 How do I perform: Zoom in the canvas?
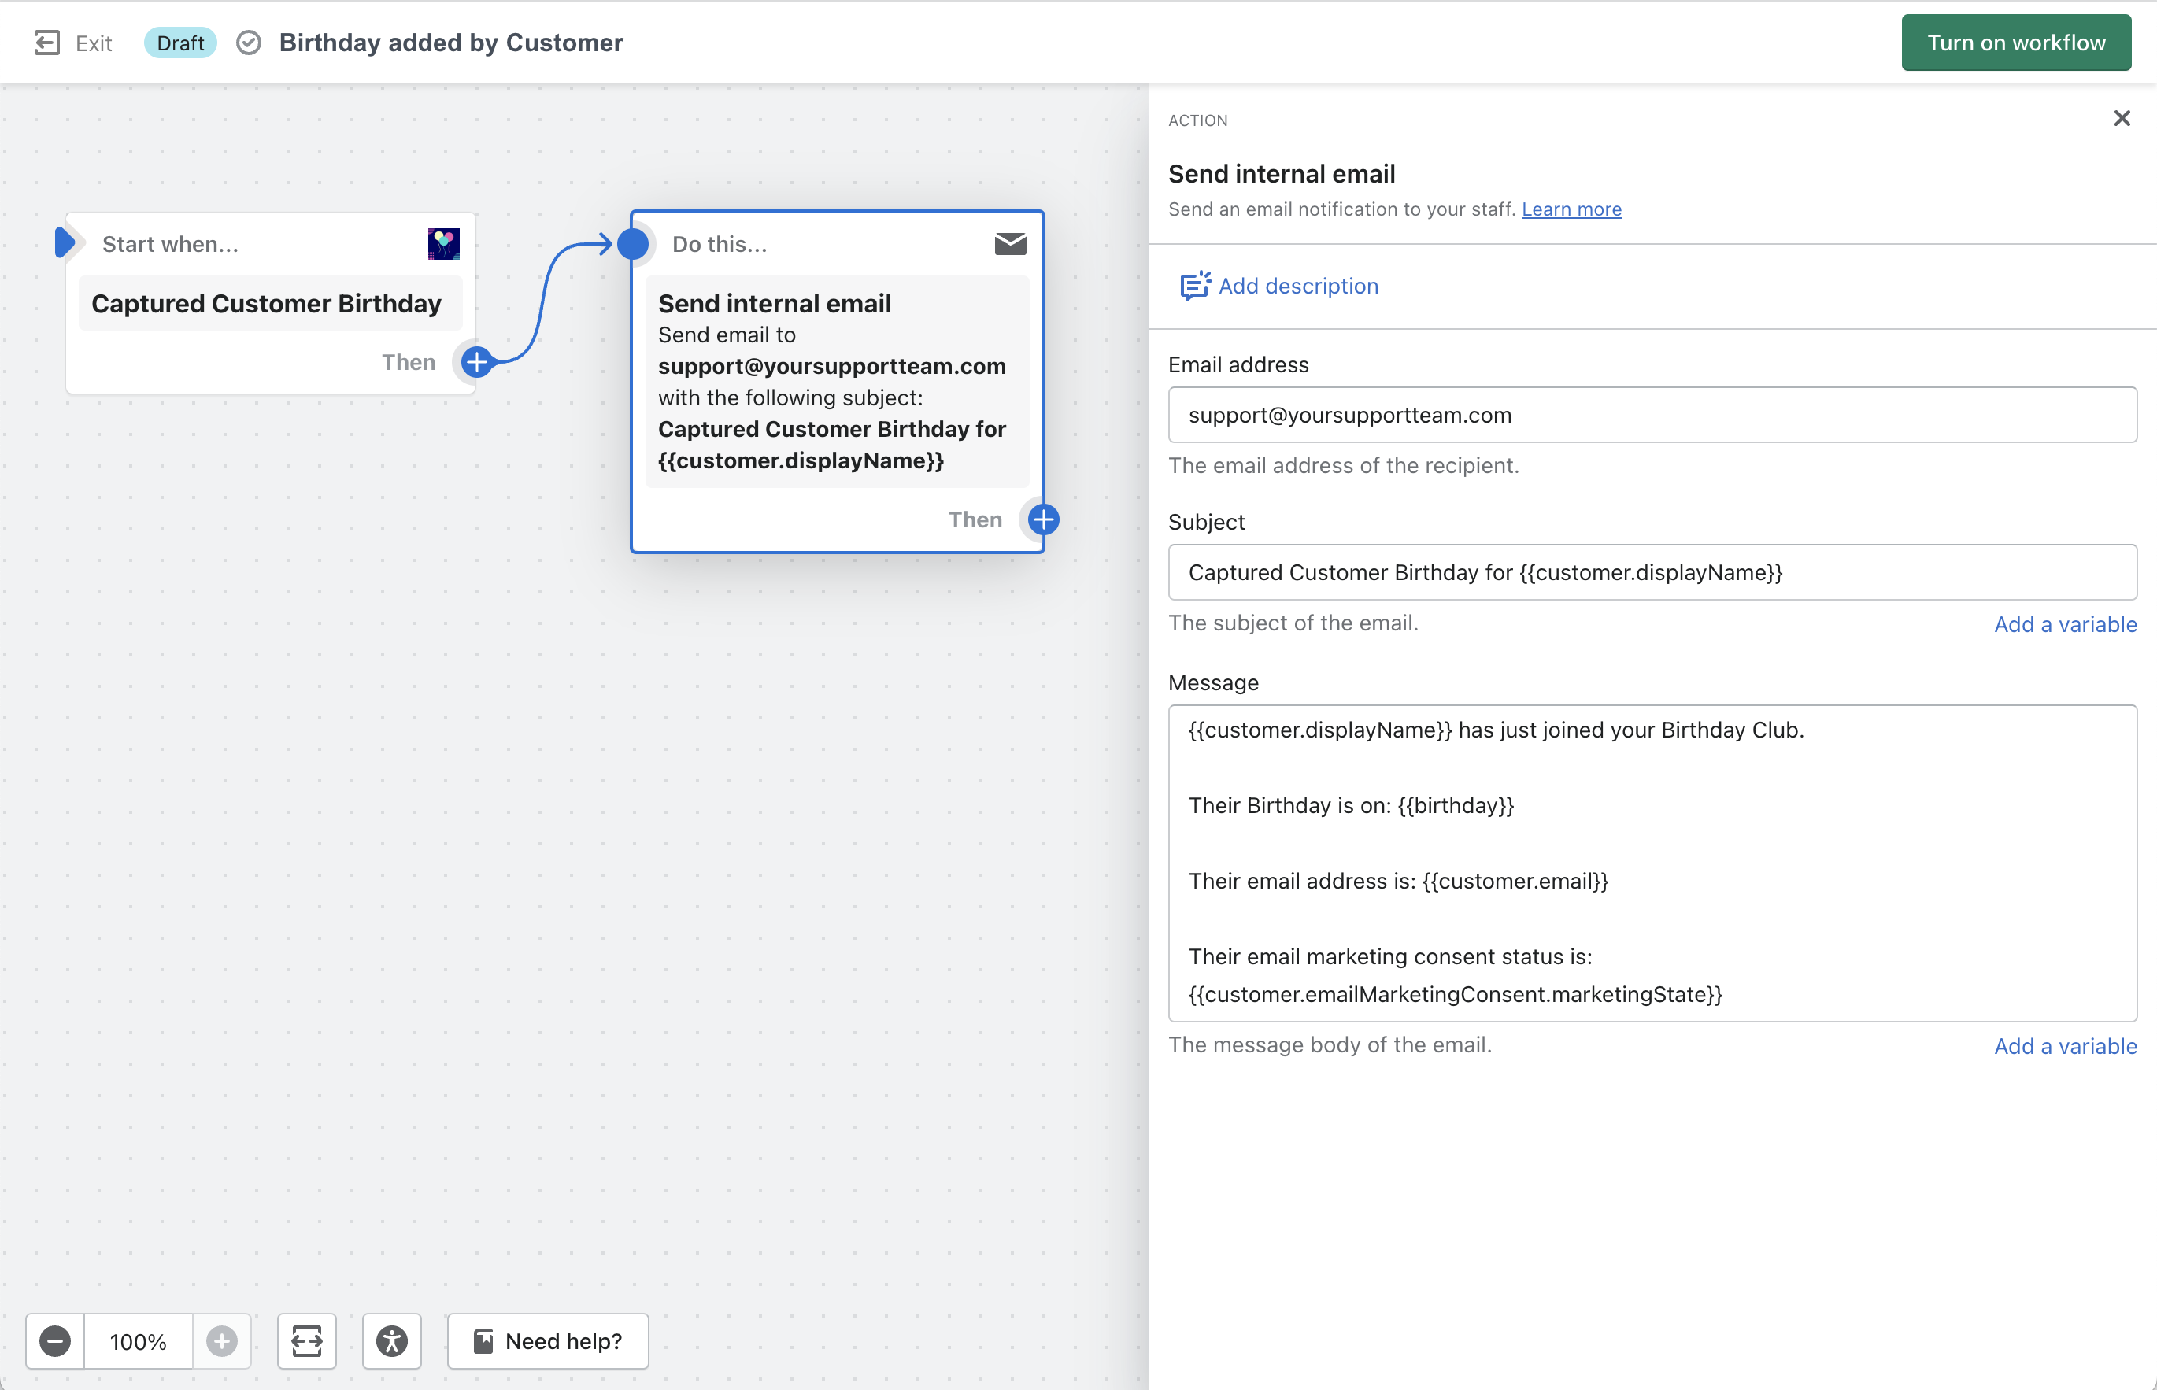point(221,1341)
